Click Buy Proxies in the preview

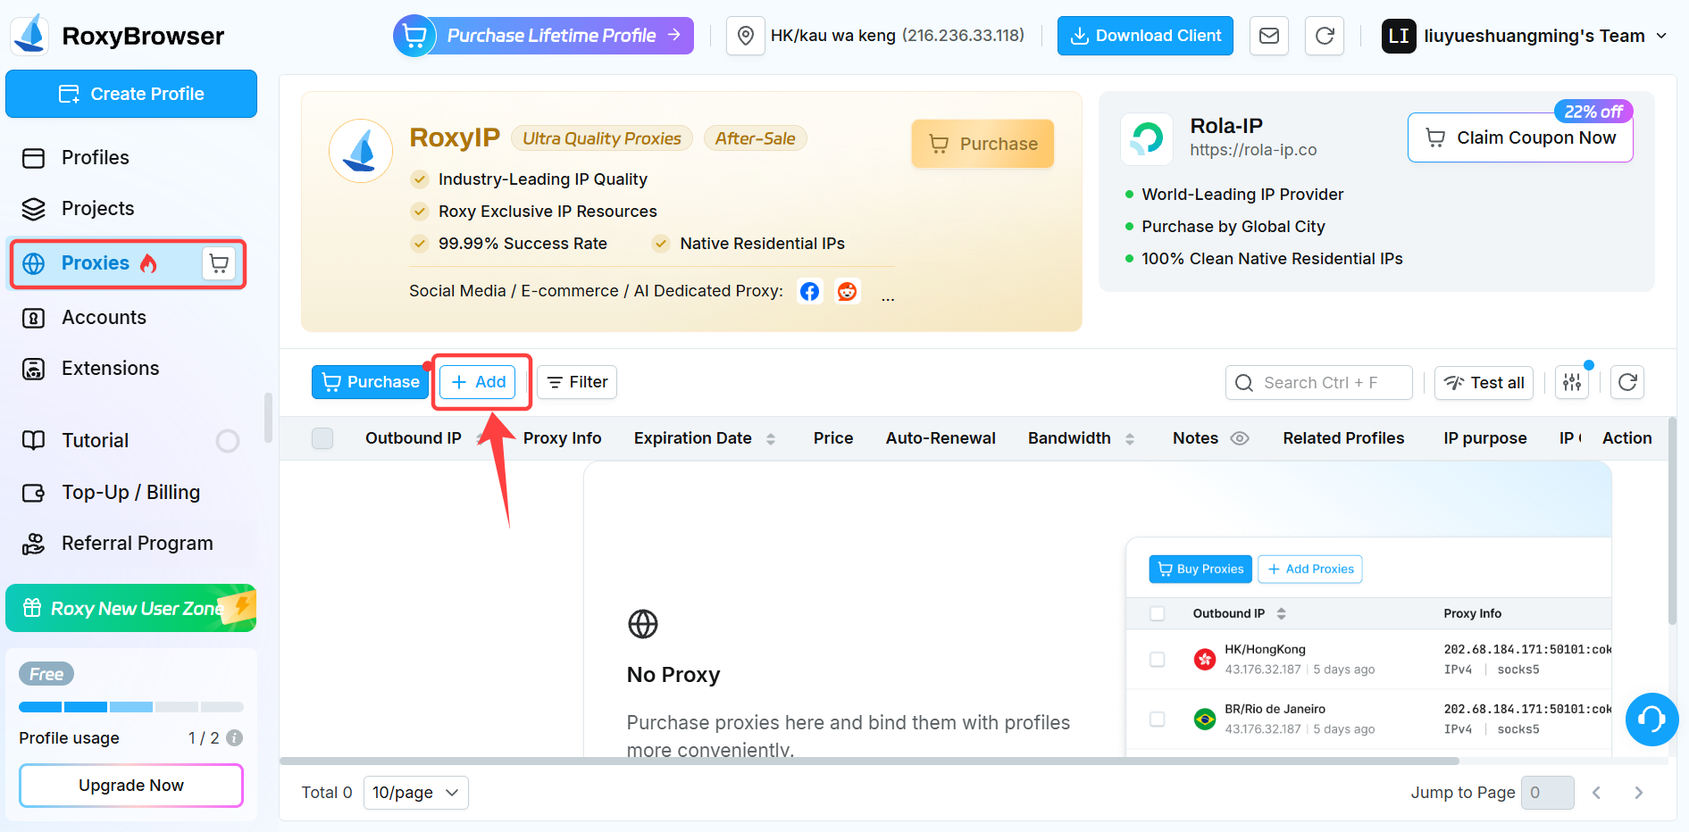coord(1200,570)
